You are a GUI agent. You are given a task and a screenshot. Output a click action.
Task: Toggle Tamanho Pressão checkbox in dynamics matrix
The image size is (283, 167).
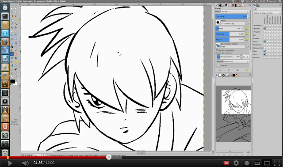pos(264,28)
